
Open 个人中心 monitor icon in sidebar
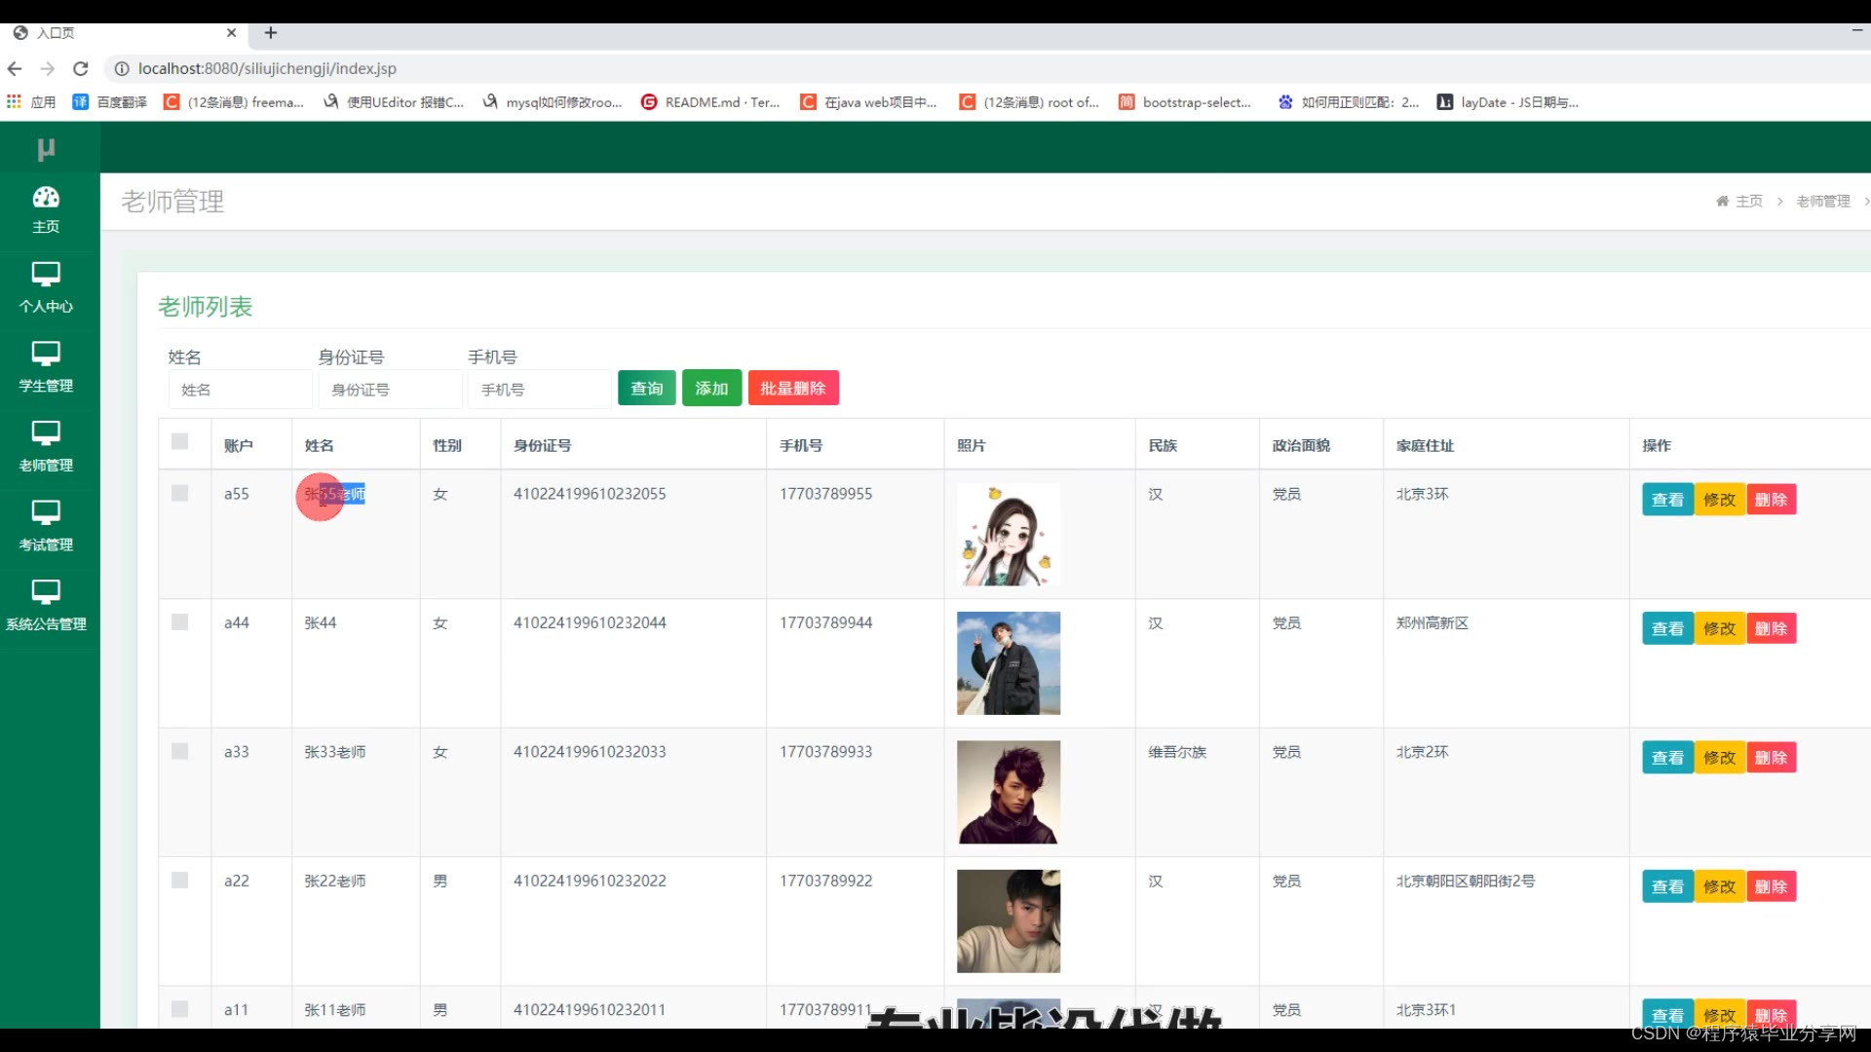46,274
